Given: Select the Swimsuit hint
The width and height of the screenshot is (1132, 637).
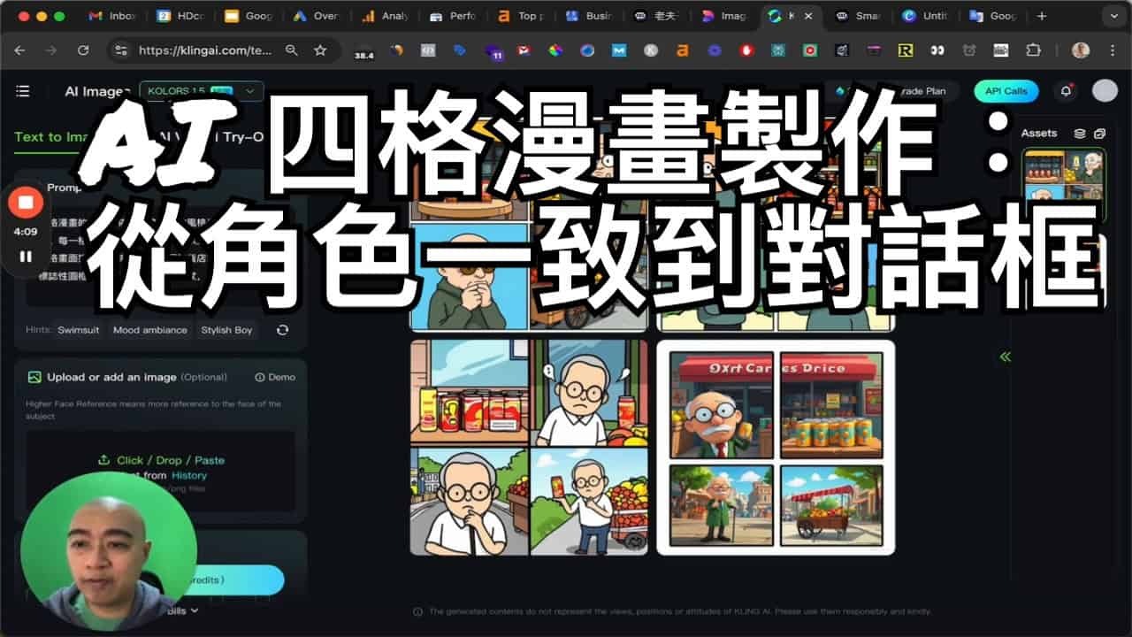Looking at the screenshot, I should (79, 330).
